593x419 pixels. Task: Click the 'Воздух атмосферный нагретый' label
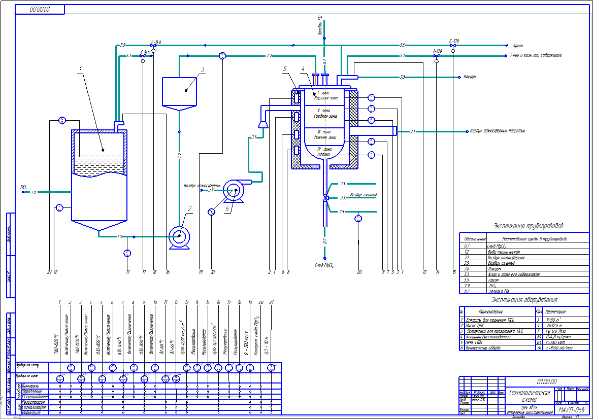(x=498, y=131)
